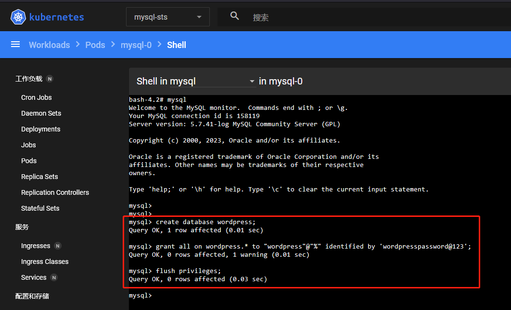The image size is (511, 310).
Task: Open Services in the sidebar
Action: (x=34, y=277)
